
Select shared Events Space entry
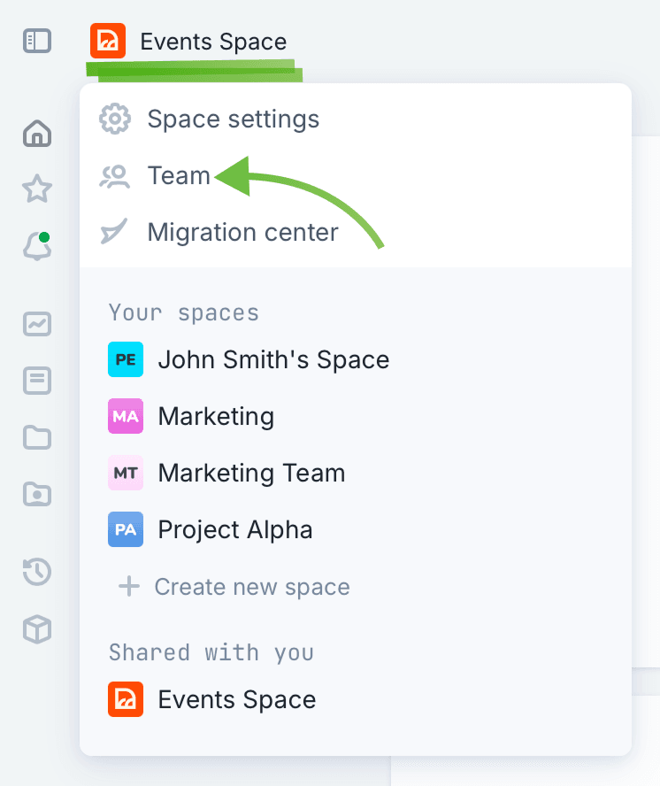point(236,700)
